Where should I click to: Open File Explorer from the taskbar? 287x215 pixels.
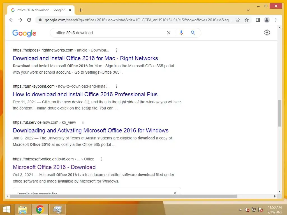pyautogui.click(x=22, y=209)
